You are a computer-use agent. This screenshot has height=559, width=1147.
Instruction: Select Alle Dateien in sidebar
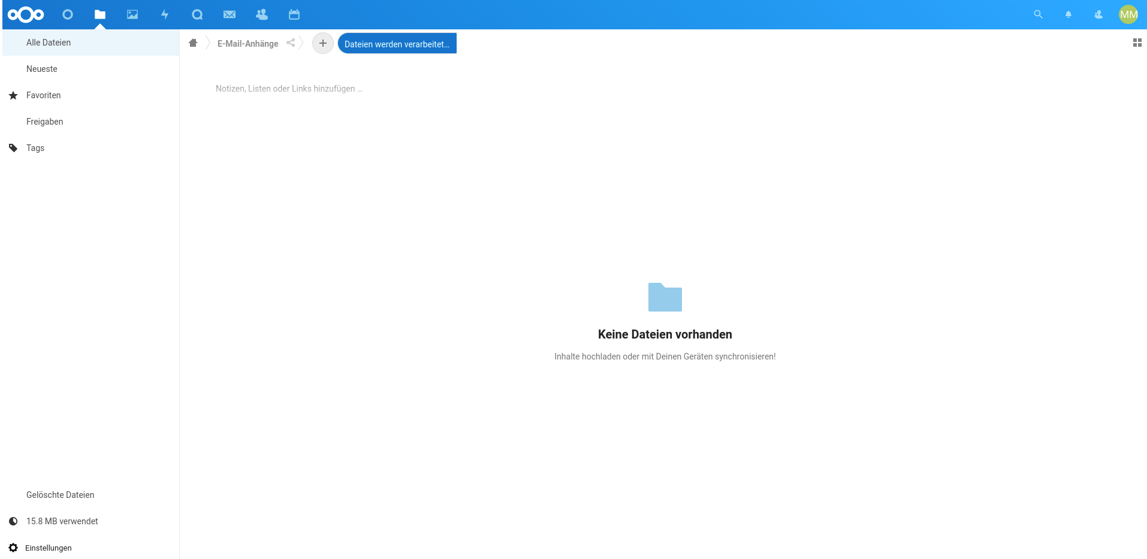coord(90,43)
